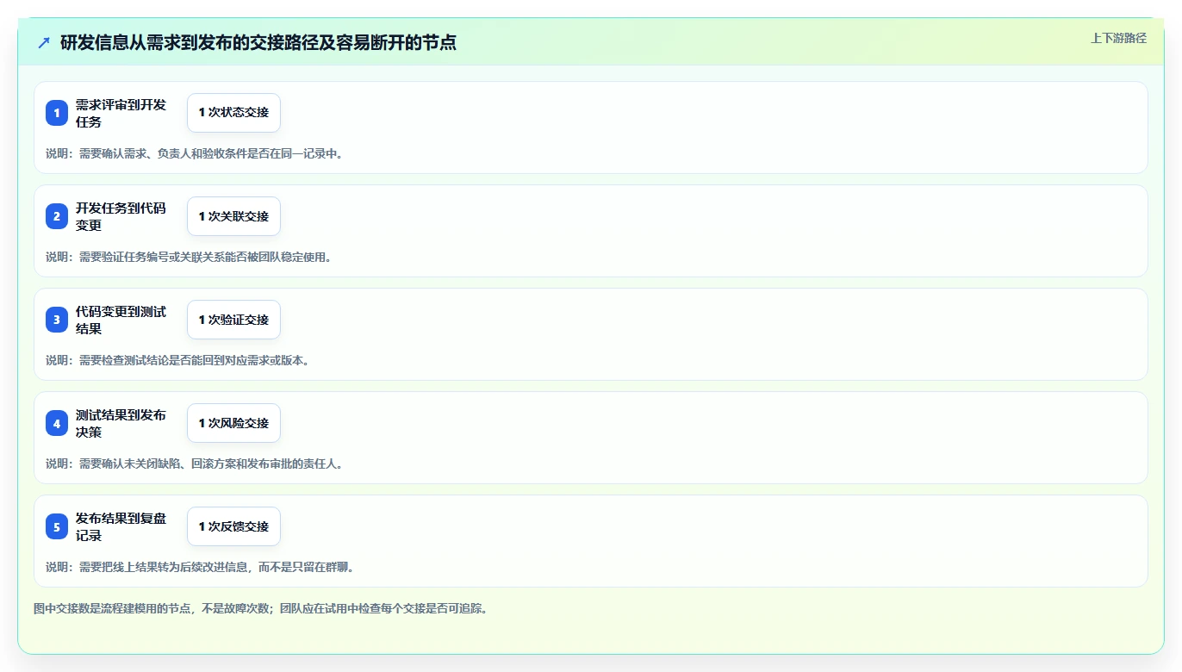1182x672 pixels.
Task: Click the title 研发信息从需求到发布的交接路径
Action: pos(258,42)
